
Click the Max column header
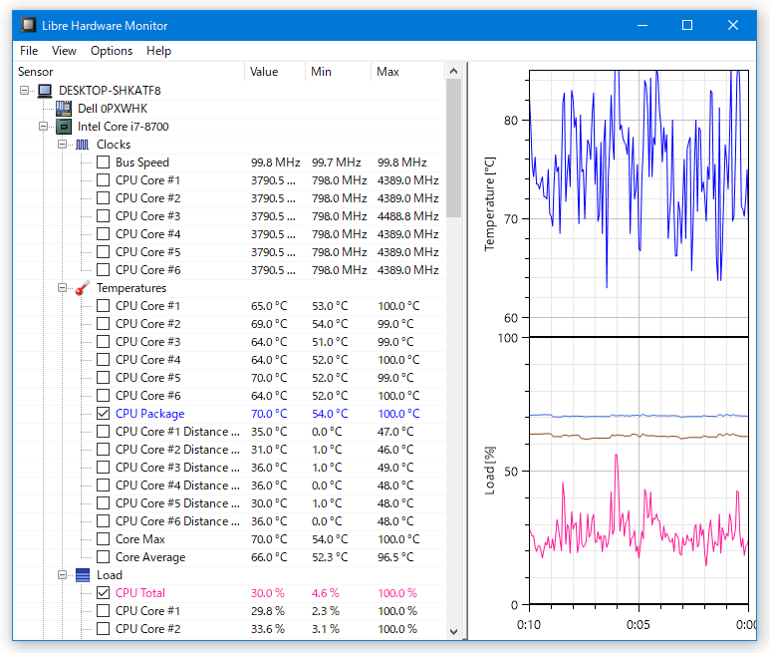(x=407, y=71)
